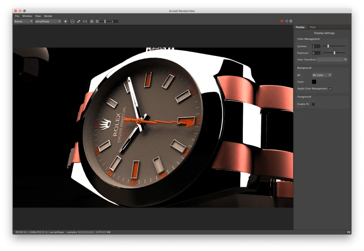The width and height of the screenshot is (364, 251).
Task: Switch to the Display tab
Action: click(300, 27)
